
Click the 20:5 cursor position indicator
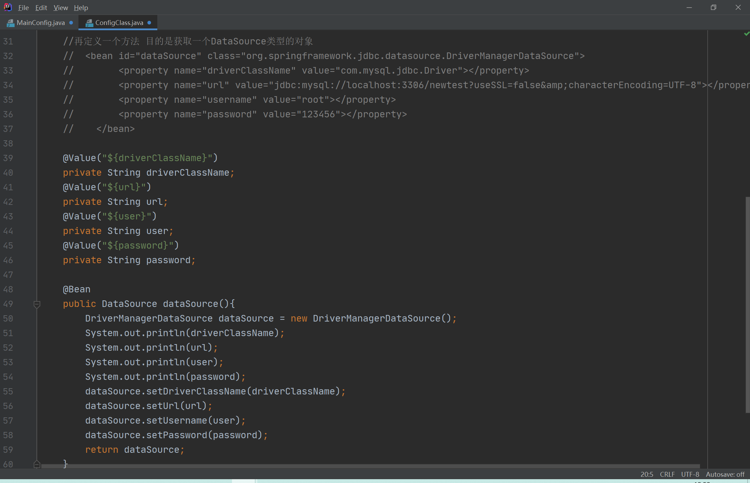pos(647,474)
